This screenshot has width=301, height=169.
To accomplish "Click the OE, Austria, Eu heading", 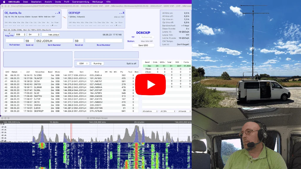I will pos(13,13).
